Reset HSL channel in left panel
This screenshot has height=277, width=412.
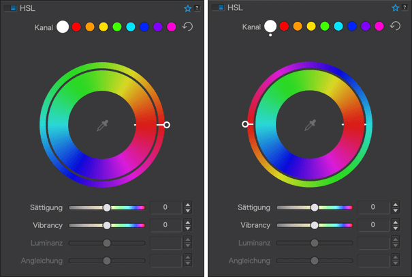point(187,27)
